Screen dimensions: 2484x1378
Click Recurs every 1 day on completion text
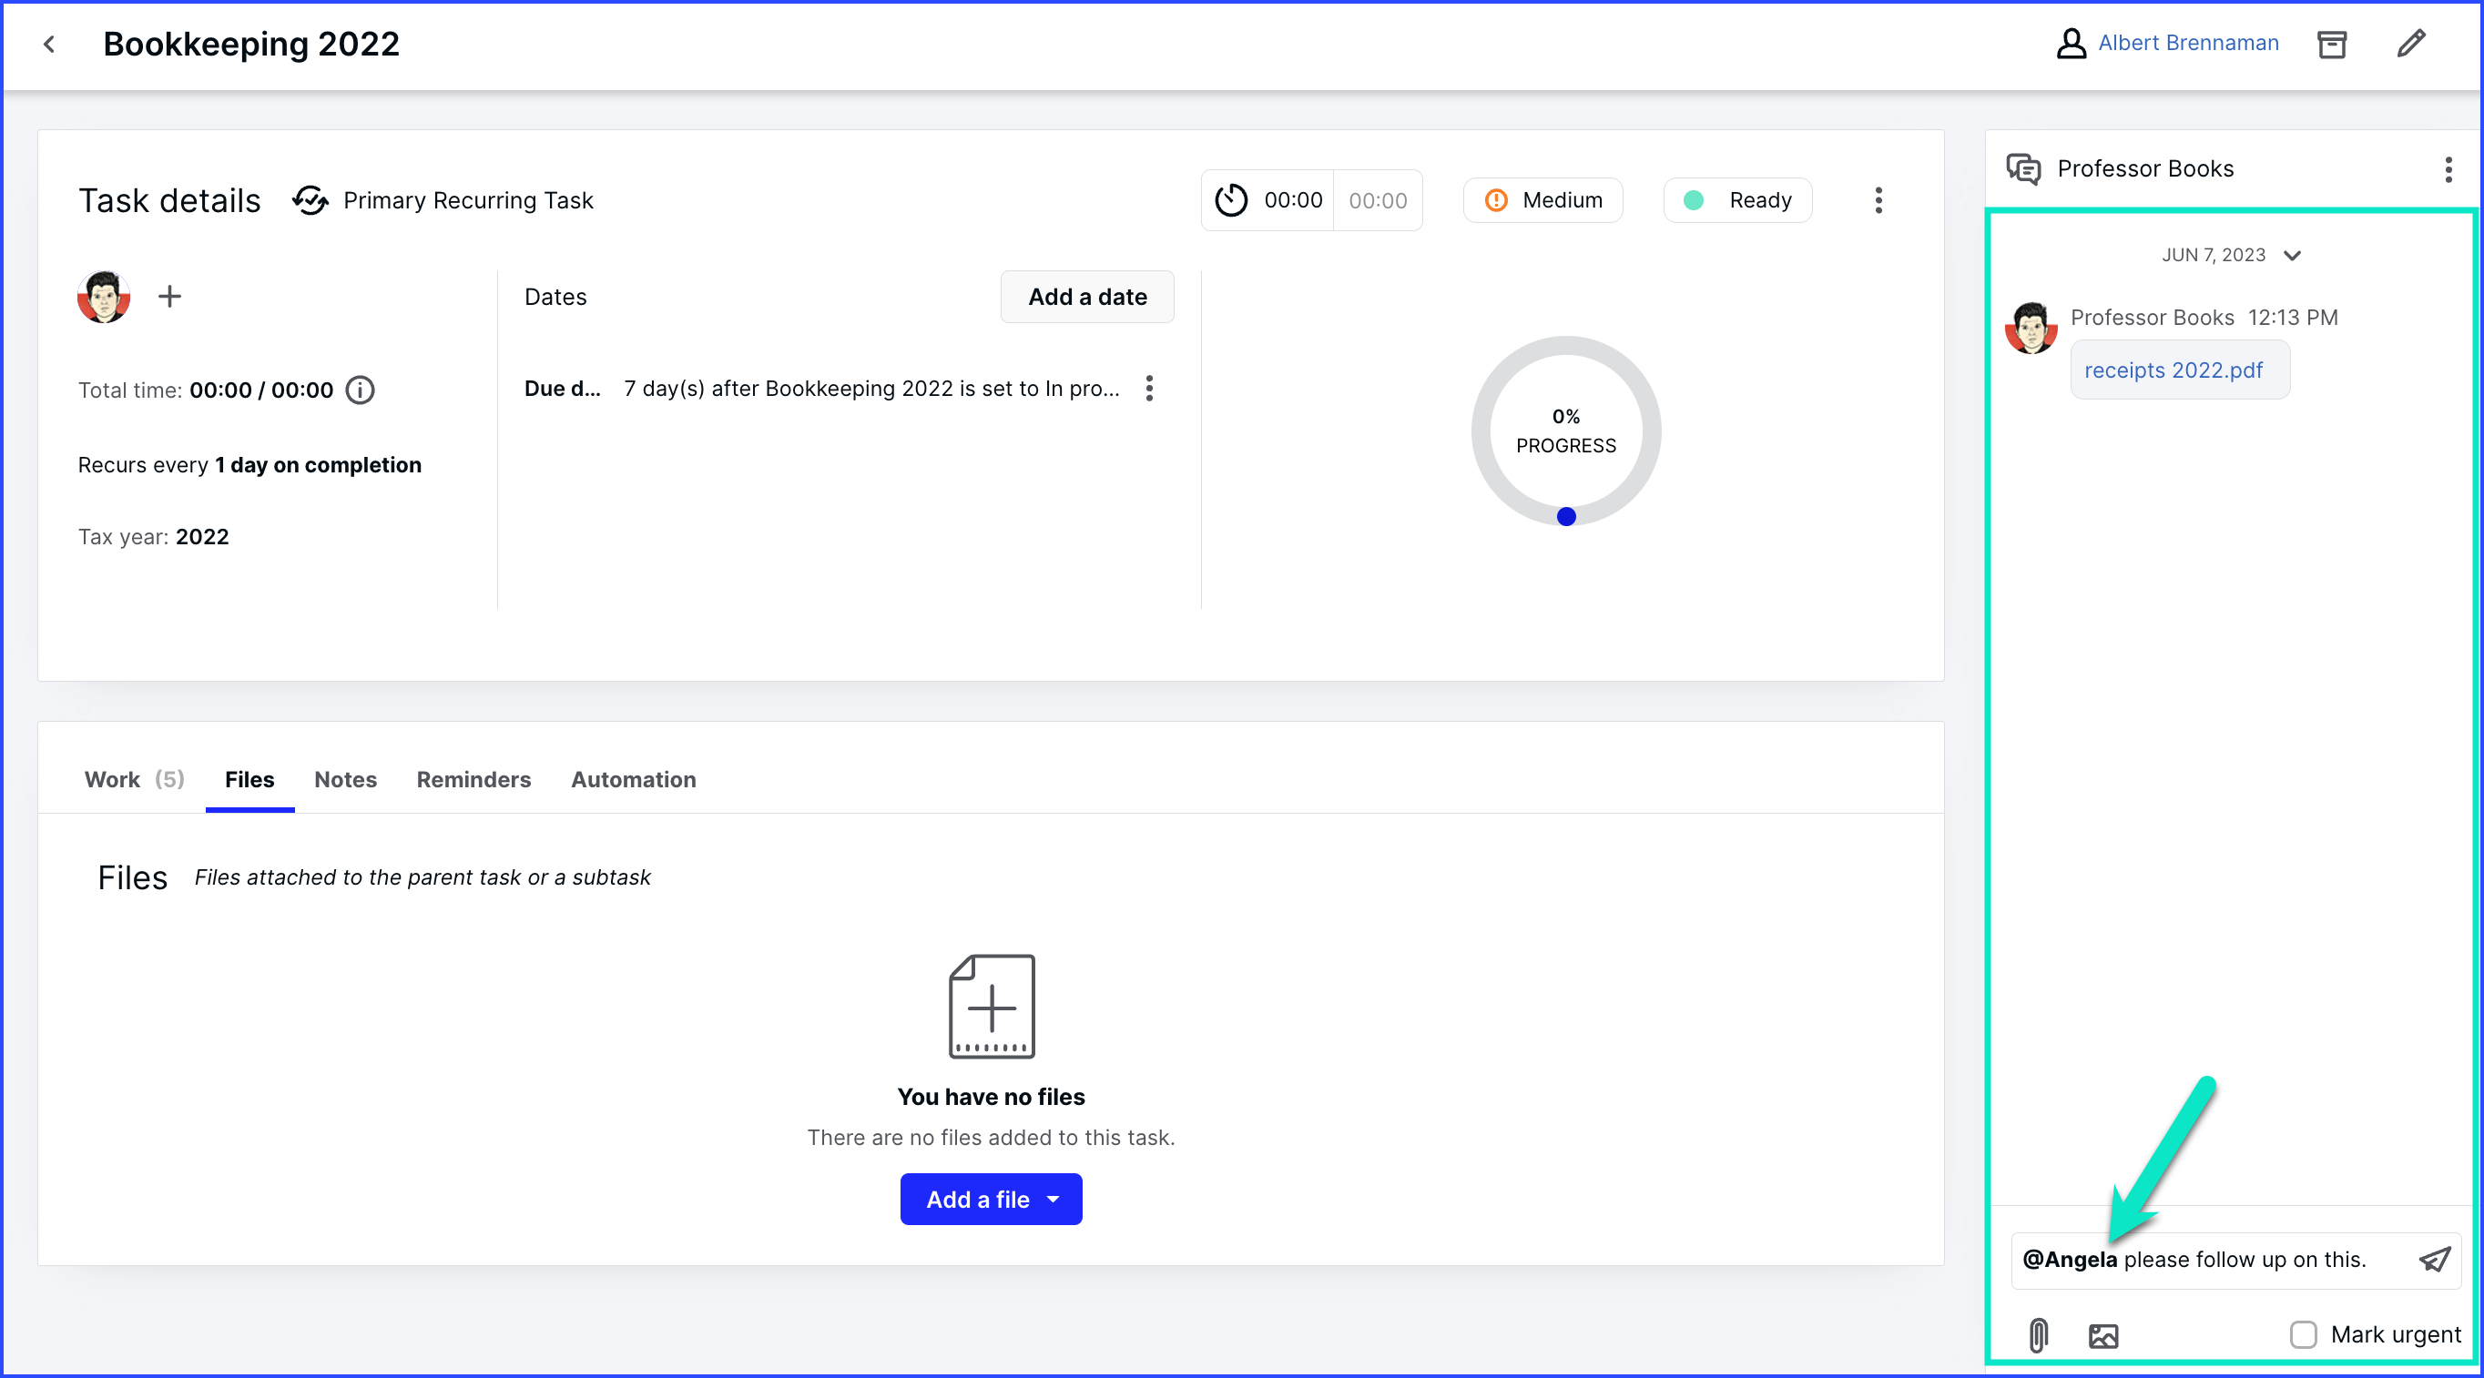(x=249, y=464)
